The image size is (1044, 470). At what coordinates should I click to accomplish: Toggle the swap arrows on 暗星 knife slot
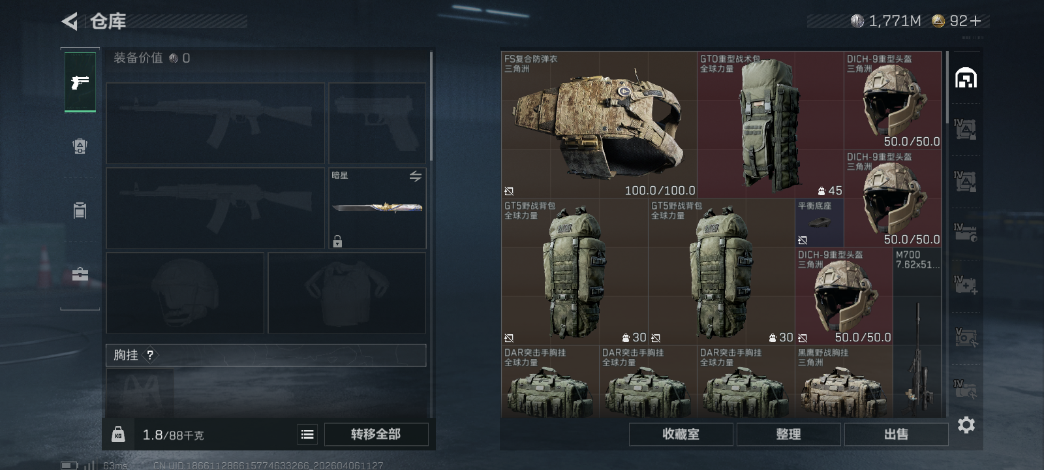[x=416, y=176]
